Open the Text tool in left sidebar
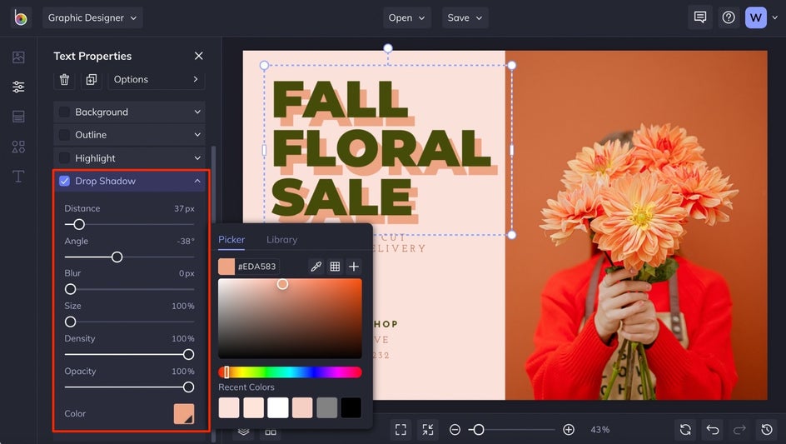 coord(18,176)
